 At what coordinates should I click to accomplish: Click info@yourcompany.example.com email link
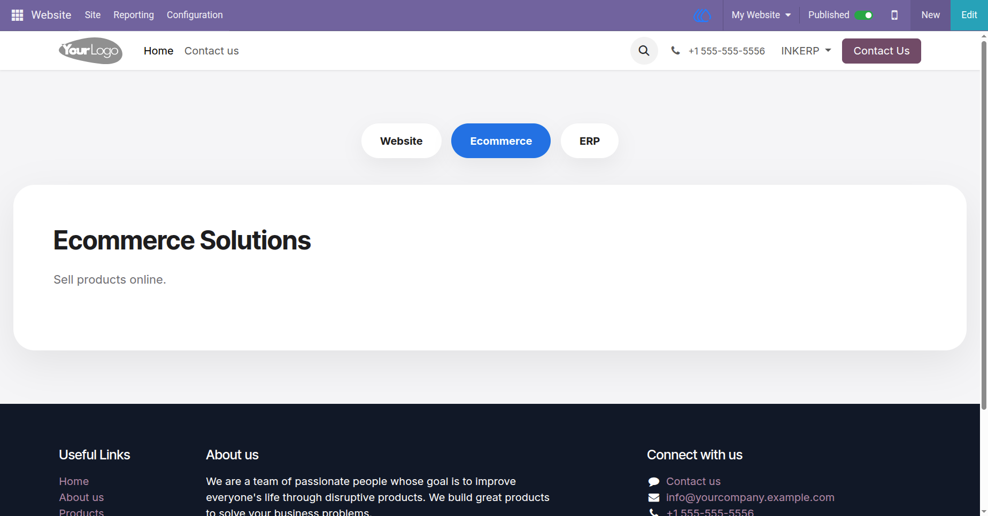tap(750, 497)
